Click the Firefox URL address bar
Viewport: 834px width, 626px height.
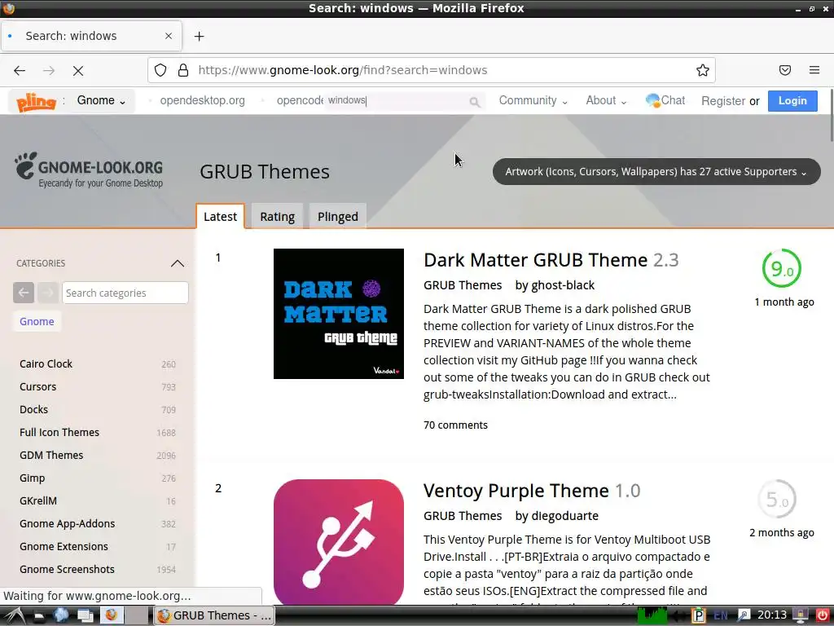432,70
